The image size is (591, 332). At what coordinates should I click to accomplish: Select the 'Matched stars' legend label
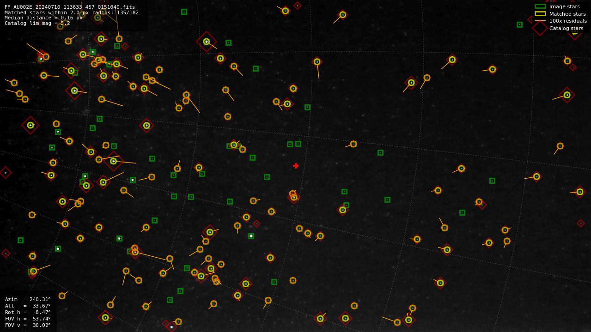pyautogui.click(x=567, y=14)
